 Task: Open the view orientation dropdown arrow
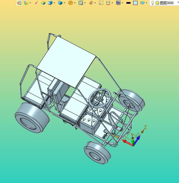[x=64, y=3]
